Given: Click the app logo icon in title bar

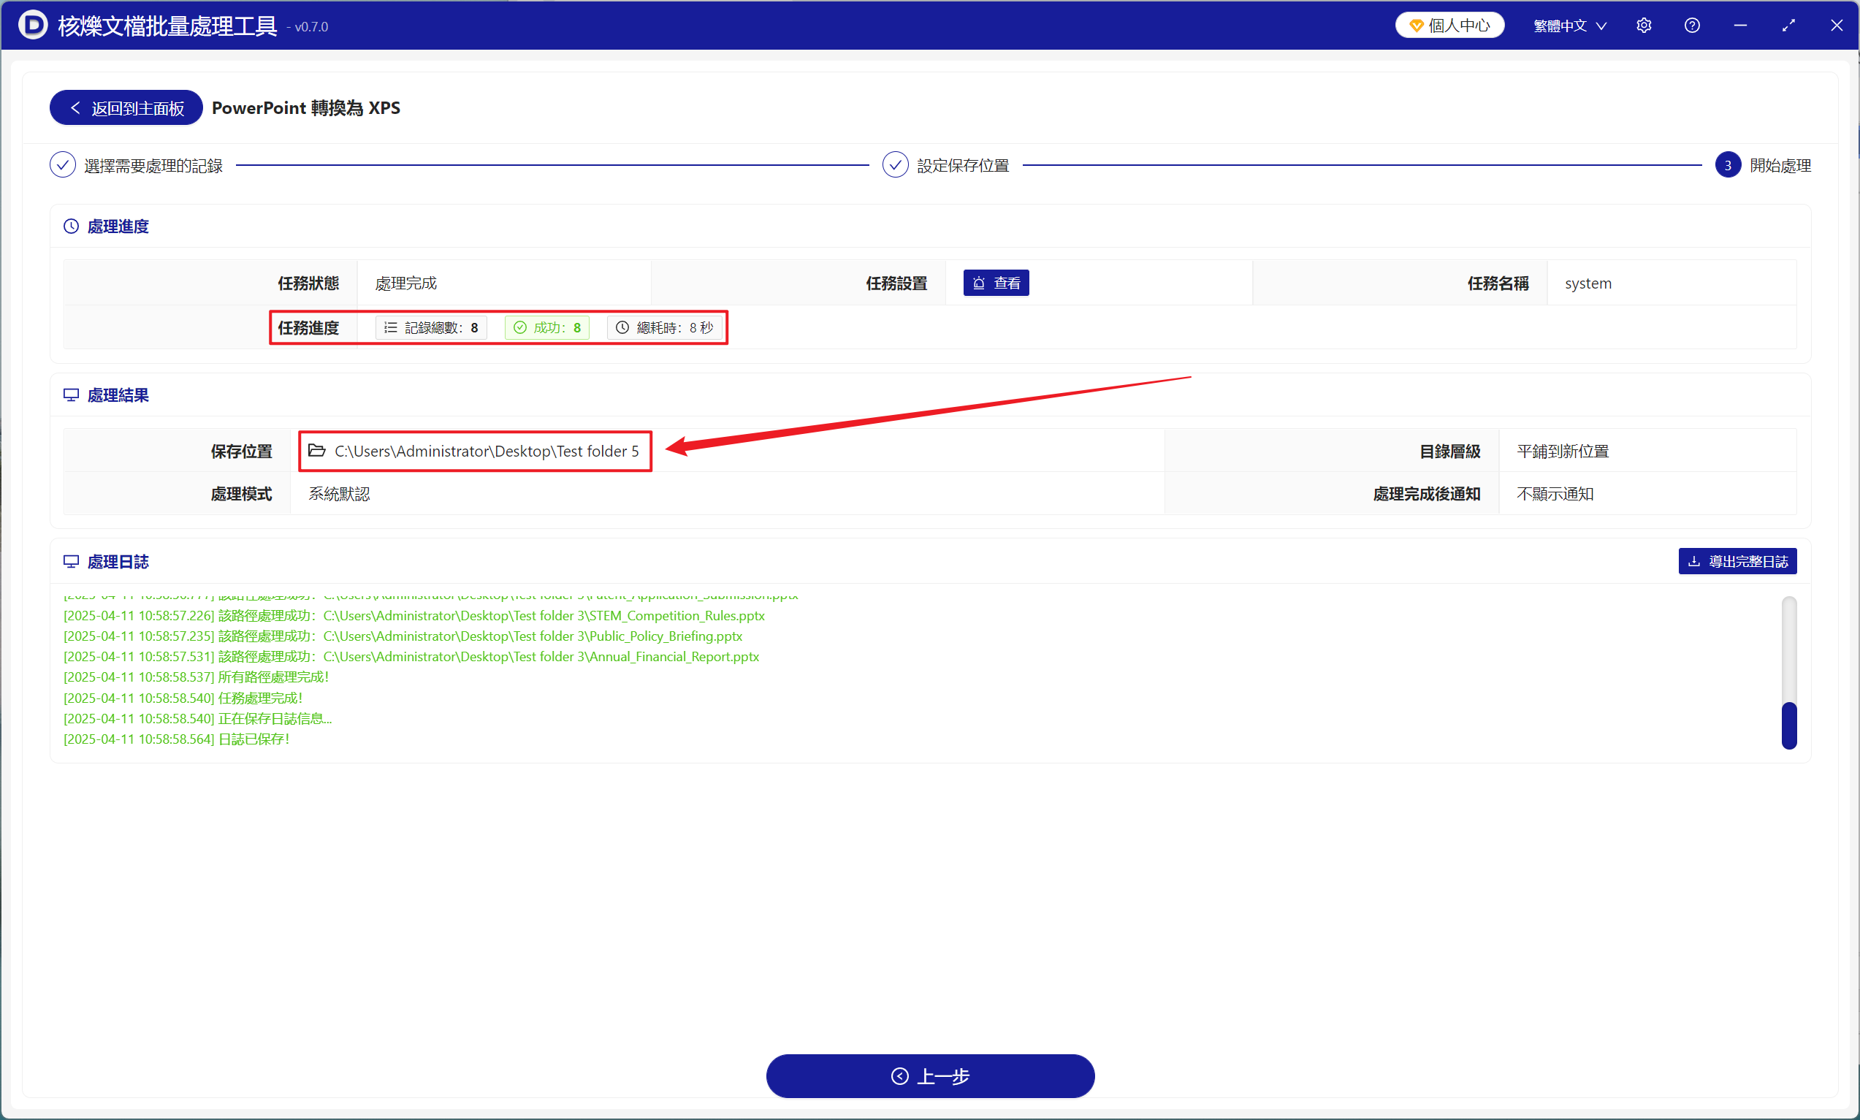Looking at the screenshot, I should pyautogui.click(x=32, y=25).
